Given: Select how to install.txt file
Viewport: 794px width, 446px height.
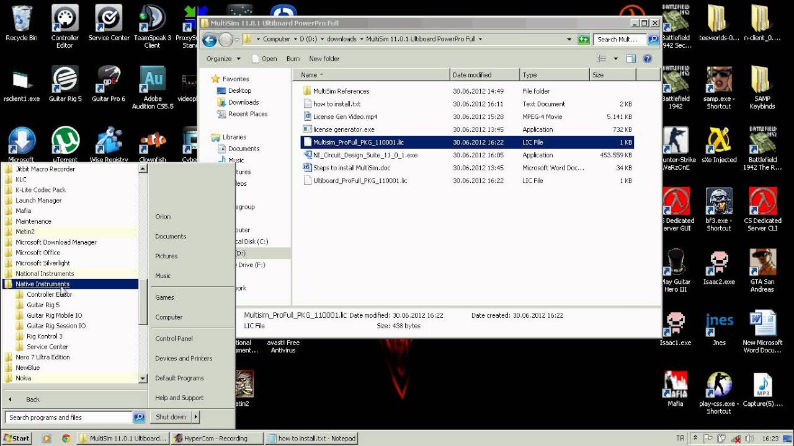Looking at the screenshot, I should [336, 104].
